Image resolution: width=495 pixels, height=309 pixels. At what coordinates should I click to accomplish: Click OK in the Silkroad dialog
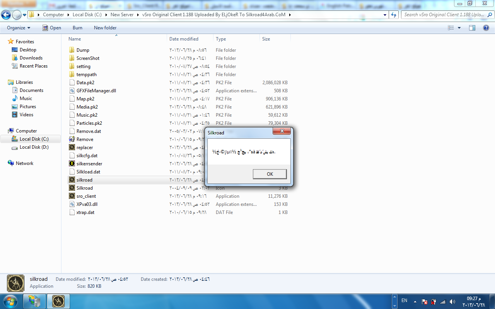pyautogui.click(x=270, y=174)
